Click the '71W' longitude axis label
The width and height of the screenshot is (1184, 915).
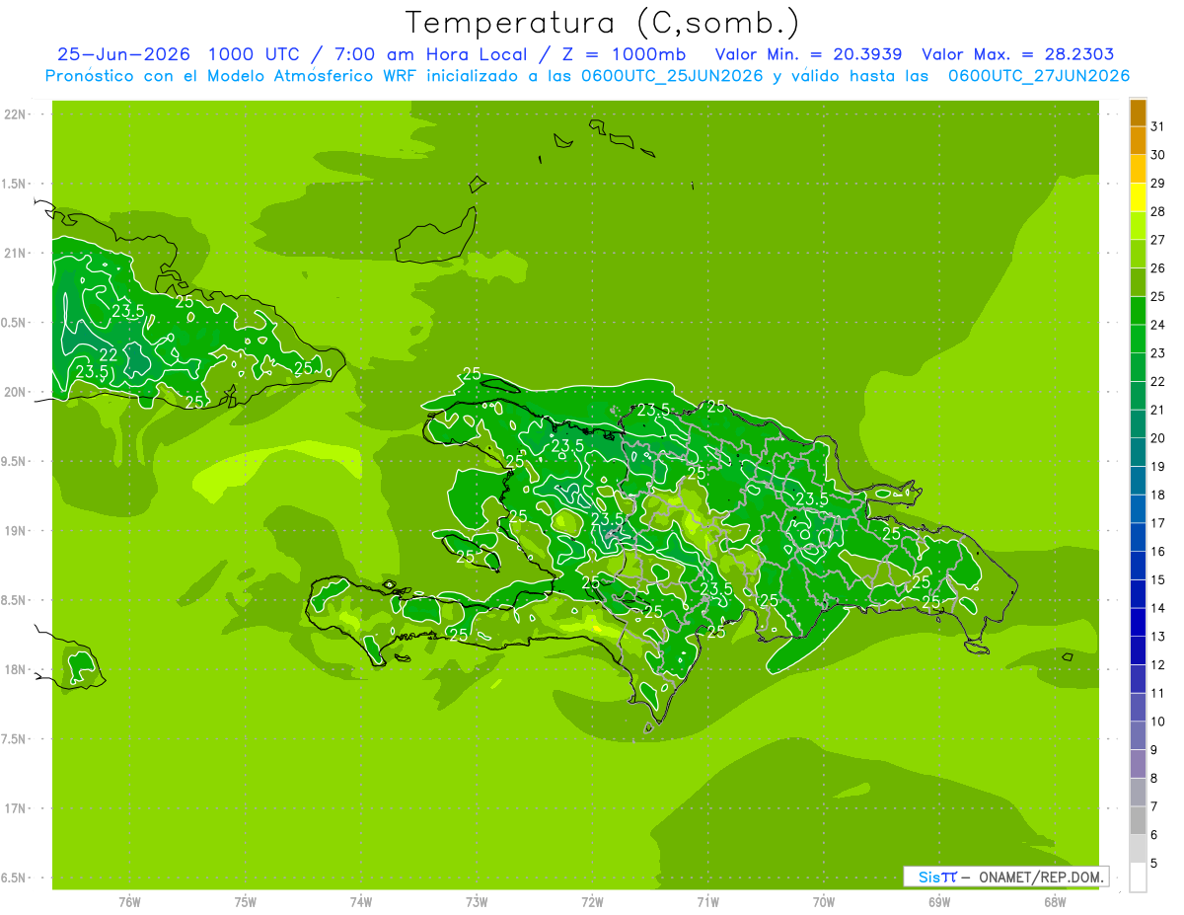(x=707, y=902)
